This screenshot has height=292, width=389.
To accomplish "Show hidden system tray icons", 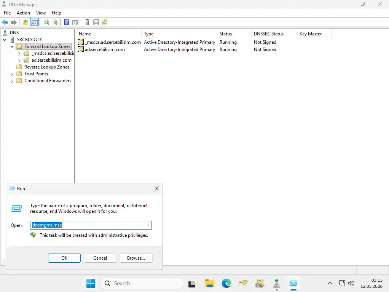I will click(330, 283).
